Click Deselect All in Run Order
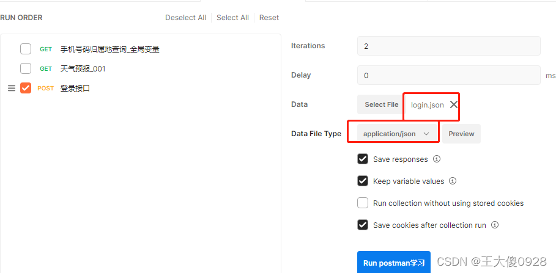The image size is (556, 273). 185,18
